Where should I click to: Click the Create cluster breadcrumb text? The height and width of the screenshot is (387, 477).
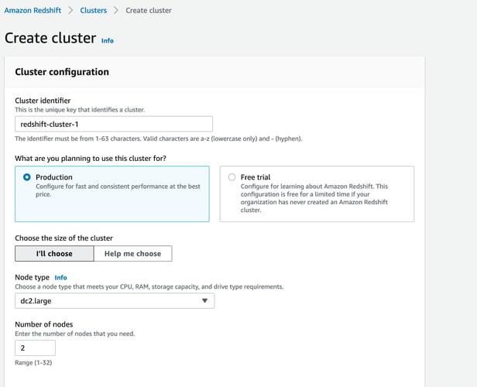(x=149, y=10)
